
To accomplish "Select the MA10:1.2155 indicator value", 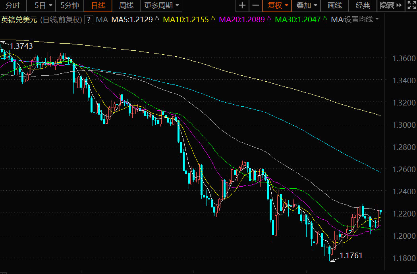I will click(189, 19).
